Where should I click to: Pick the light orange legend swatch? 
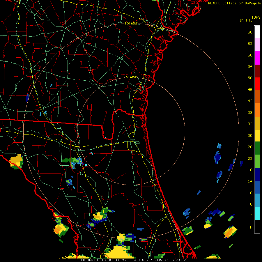click(257, 110)
